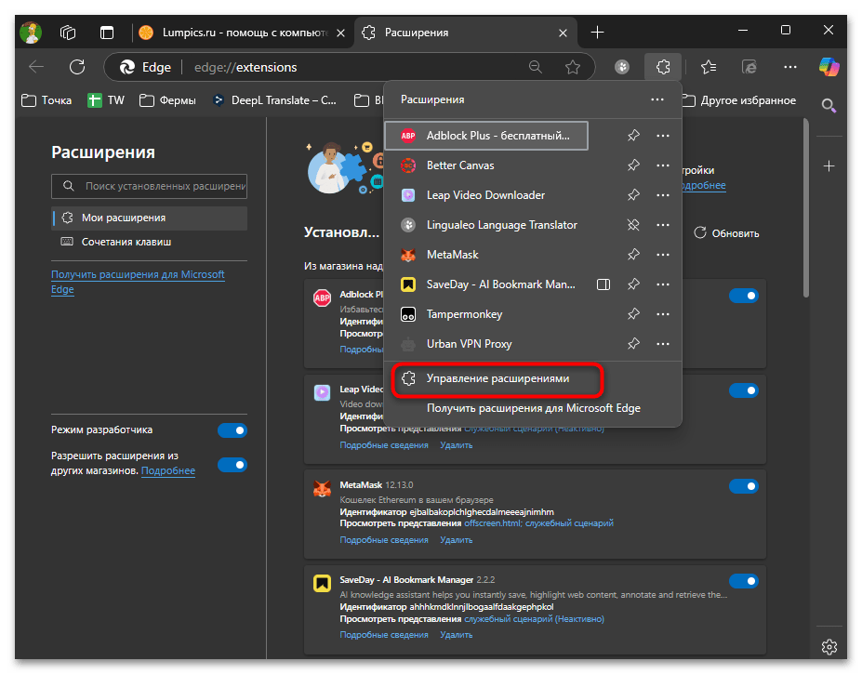This screenshot has width=862, height=674.
Task: Pin MetaMask to toolbar
Action: (x=633, y=255)
